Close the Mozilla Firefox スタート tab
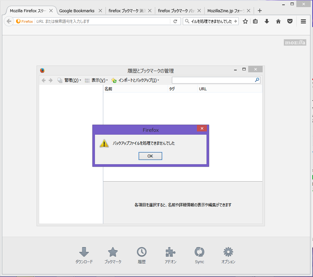Image resolution: width=313 pixels, height=277 pixels. [51, 11]
